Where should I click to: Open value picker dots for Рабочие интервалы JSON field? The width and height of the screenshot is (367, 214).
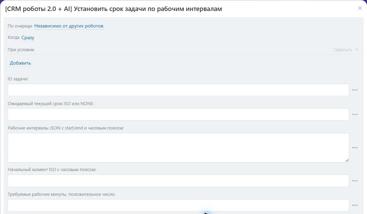coord(355,148)
